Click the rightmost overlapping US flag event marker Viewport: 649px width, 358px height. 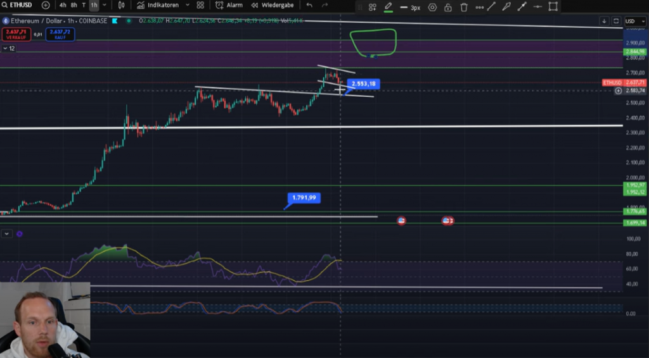tap(451, 221)
